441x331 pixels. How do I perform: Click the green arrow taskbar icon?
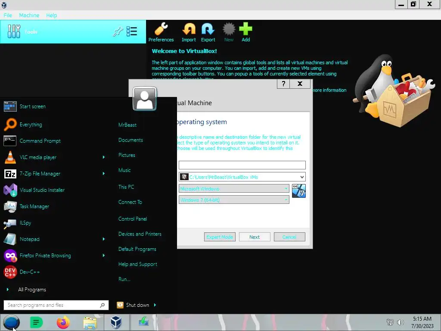point(143,322)
